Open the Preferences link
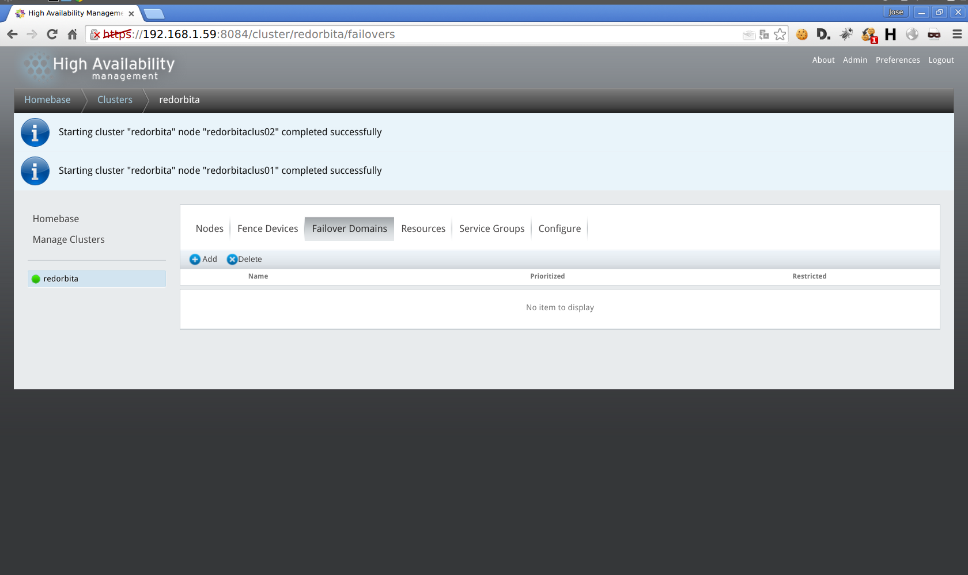 [x=897, y=60]
